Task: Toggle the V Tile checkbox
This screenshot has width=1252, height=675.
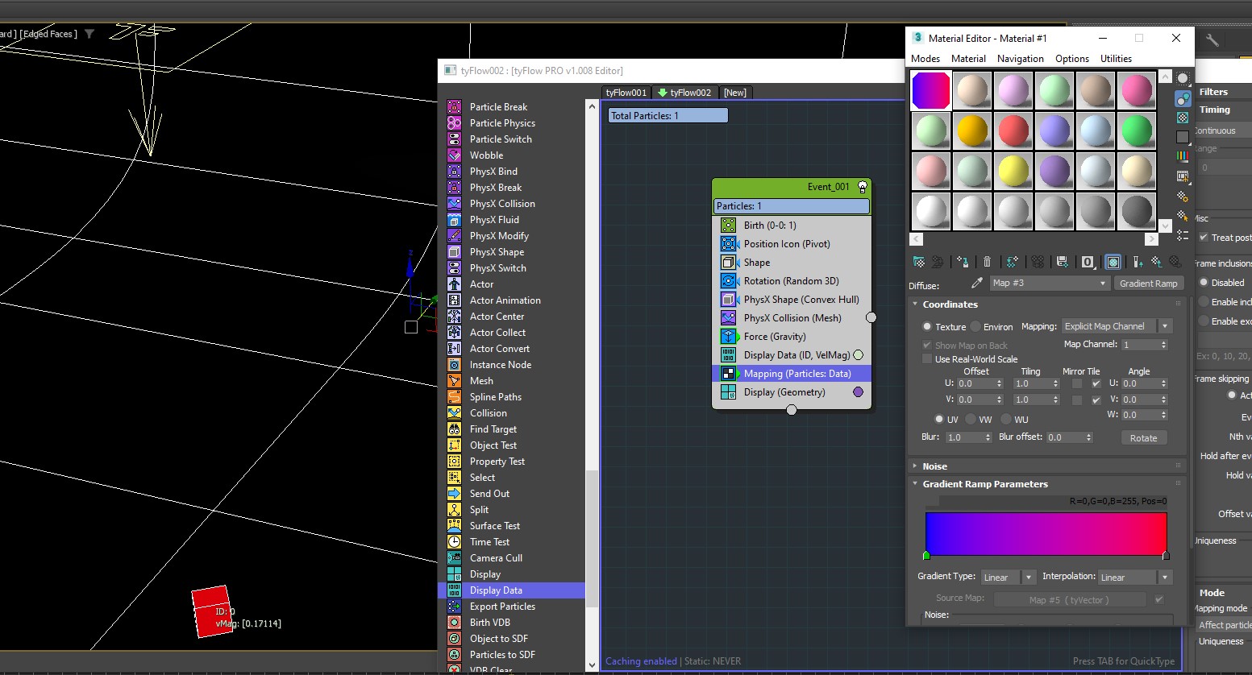Action: pyautogui.click(x=1096, y=400)
